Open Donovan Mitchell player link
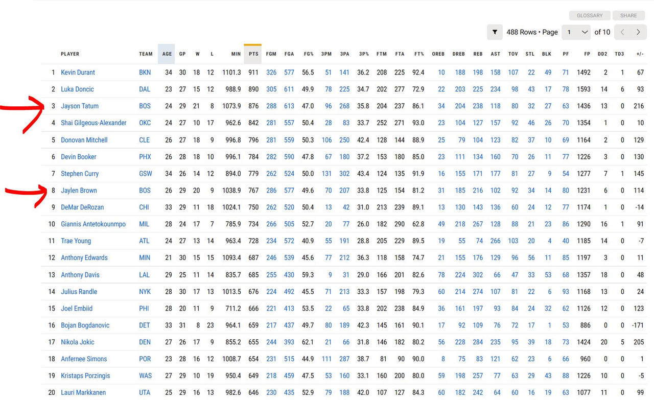654x400 pixels. click(x=84, y=140)
